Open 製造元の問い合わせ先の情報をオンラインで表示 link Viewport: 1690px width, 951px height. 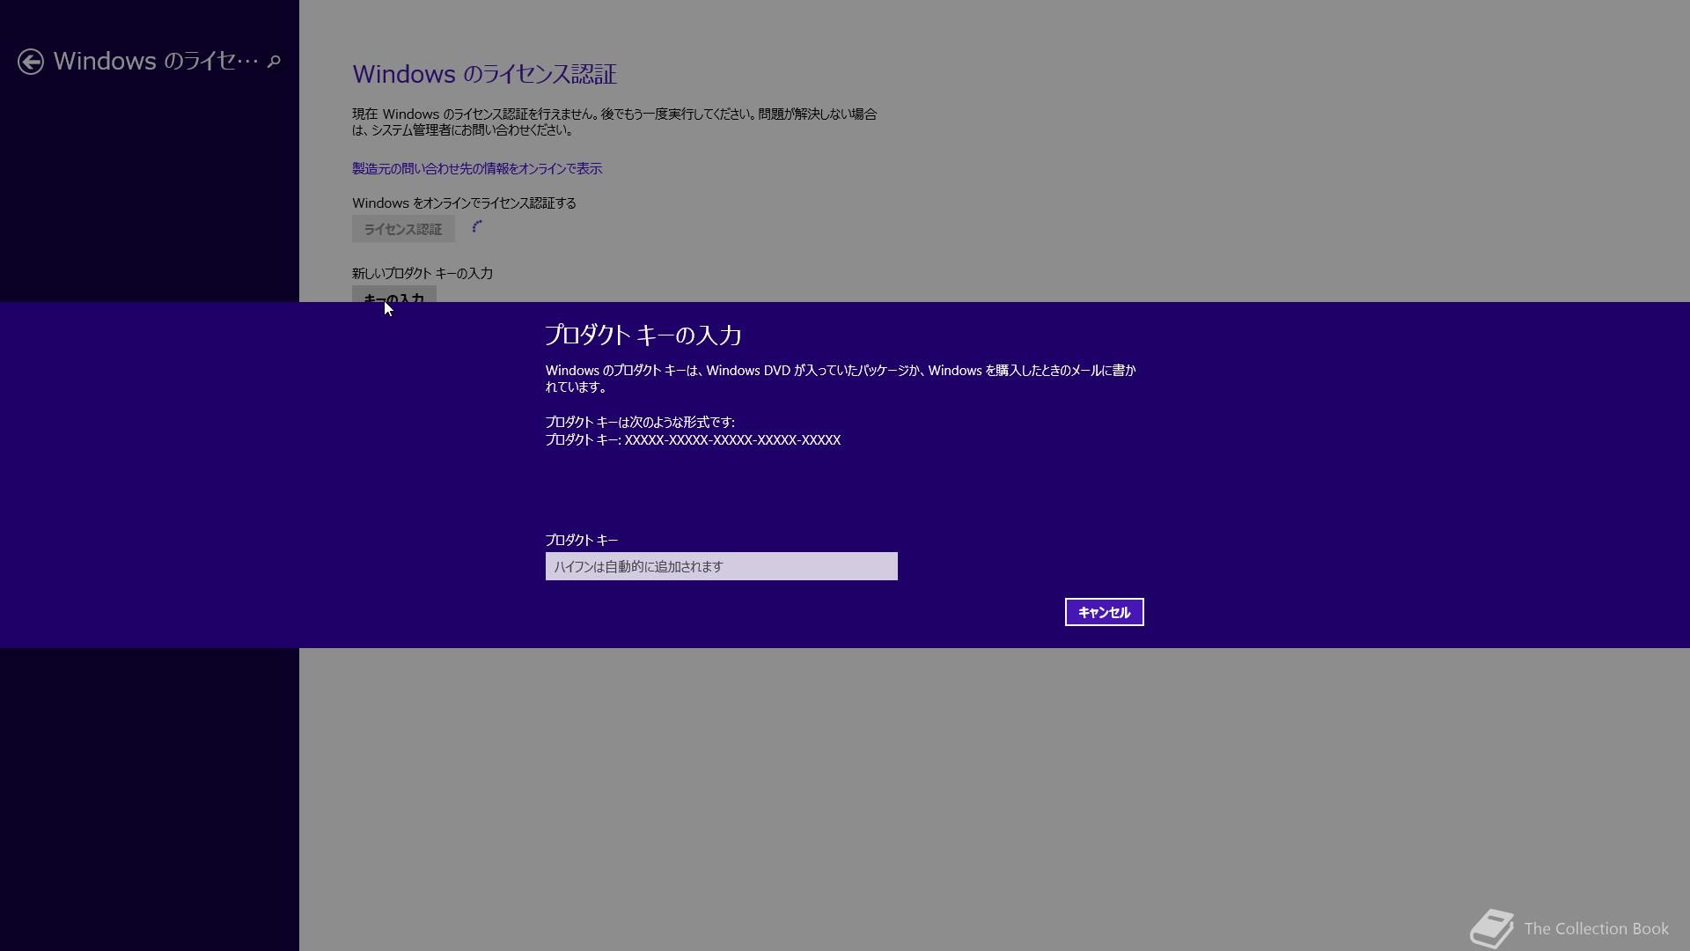click(477, 168)
